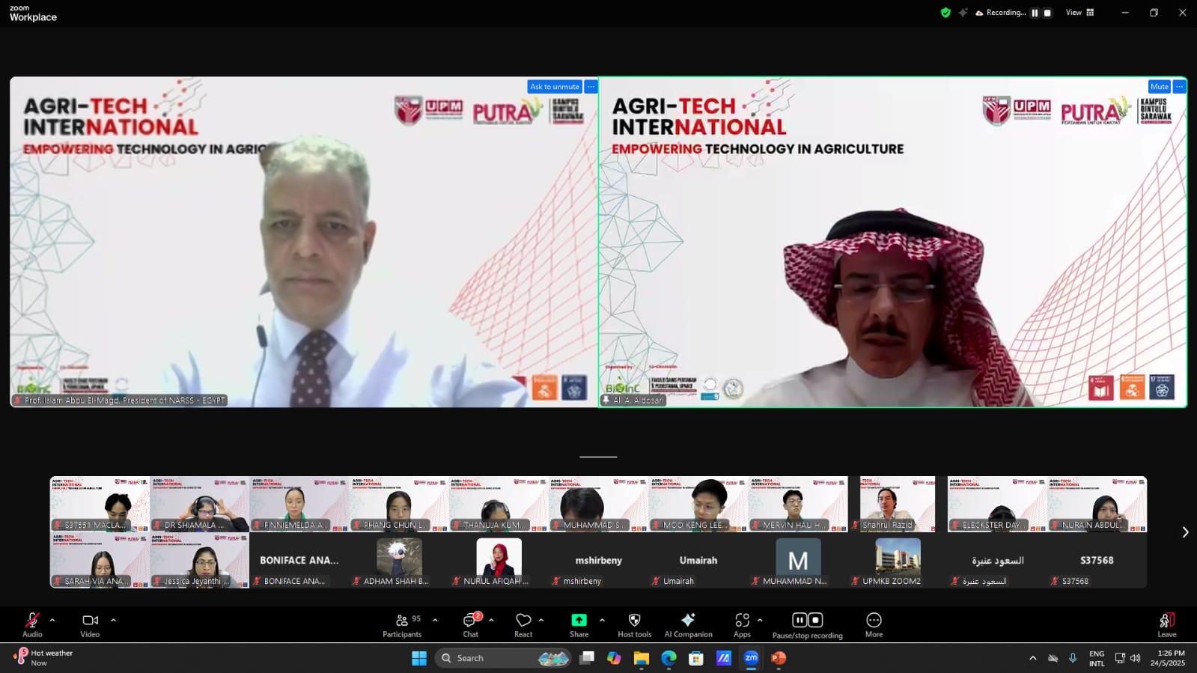This screenshot has height=673, width=1197.
Task: Open more options on Ali A. Aldosari's tile
Action: [1179, 87]
